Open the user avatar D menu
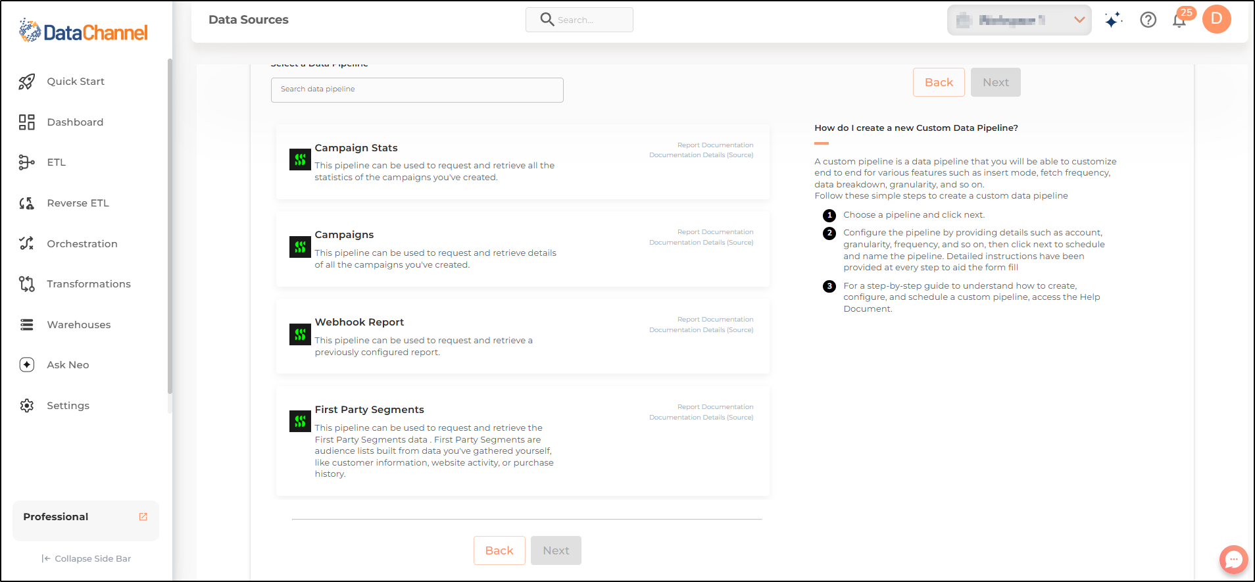1255x582 pixels. point(1217,19)
